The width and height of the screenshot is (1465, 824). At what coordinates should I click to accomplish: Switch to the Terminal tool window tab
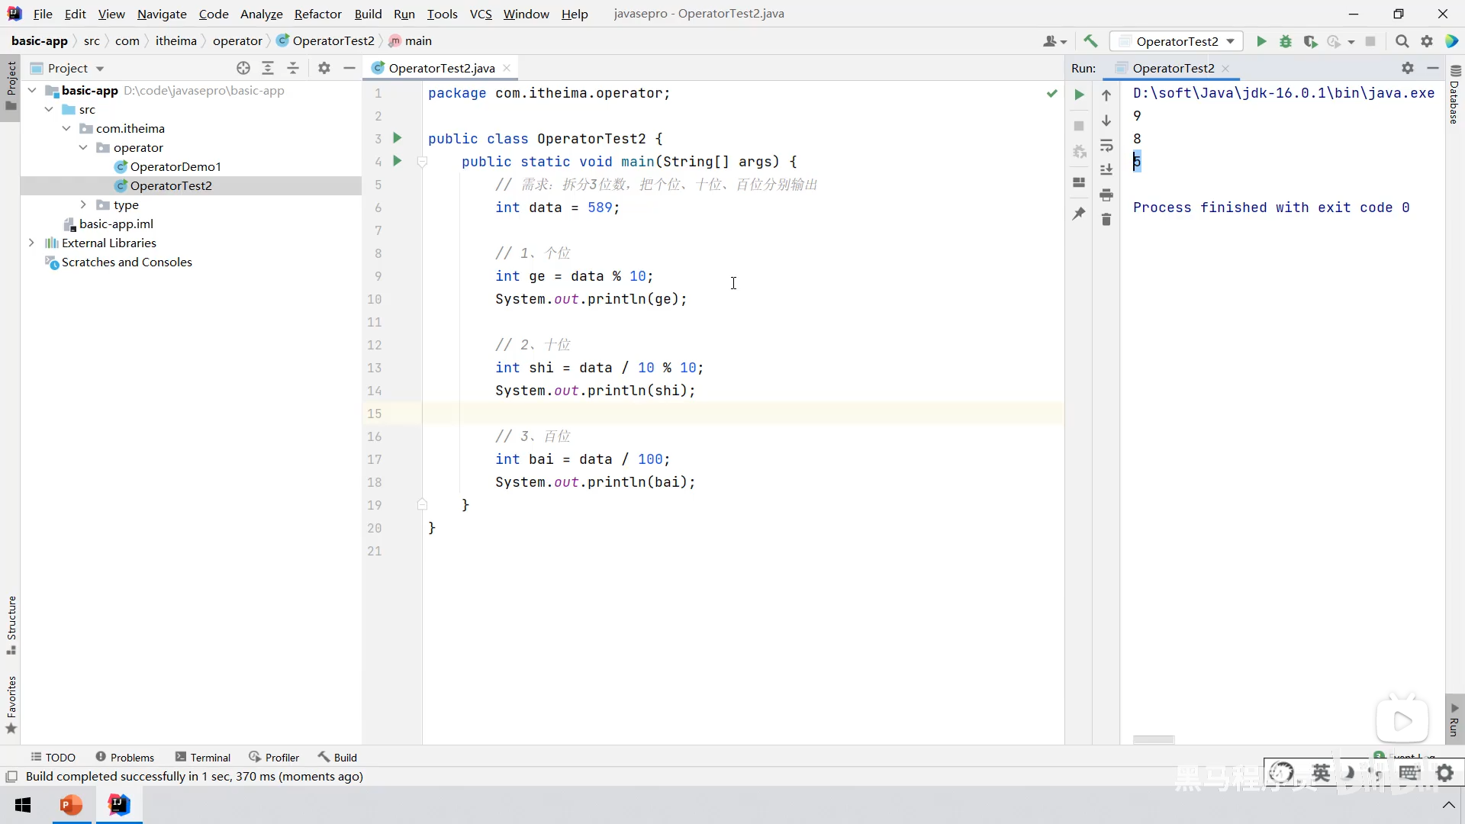(202, 757)
